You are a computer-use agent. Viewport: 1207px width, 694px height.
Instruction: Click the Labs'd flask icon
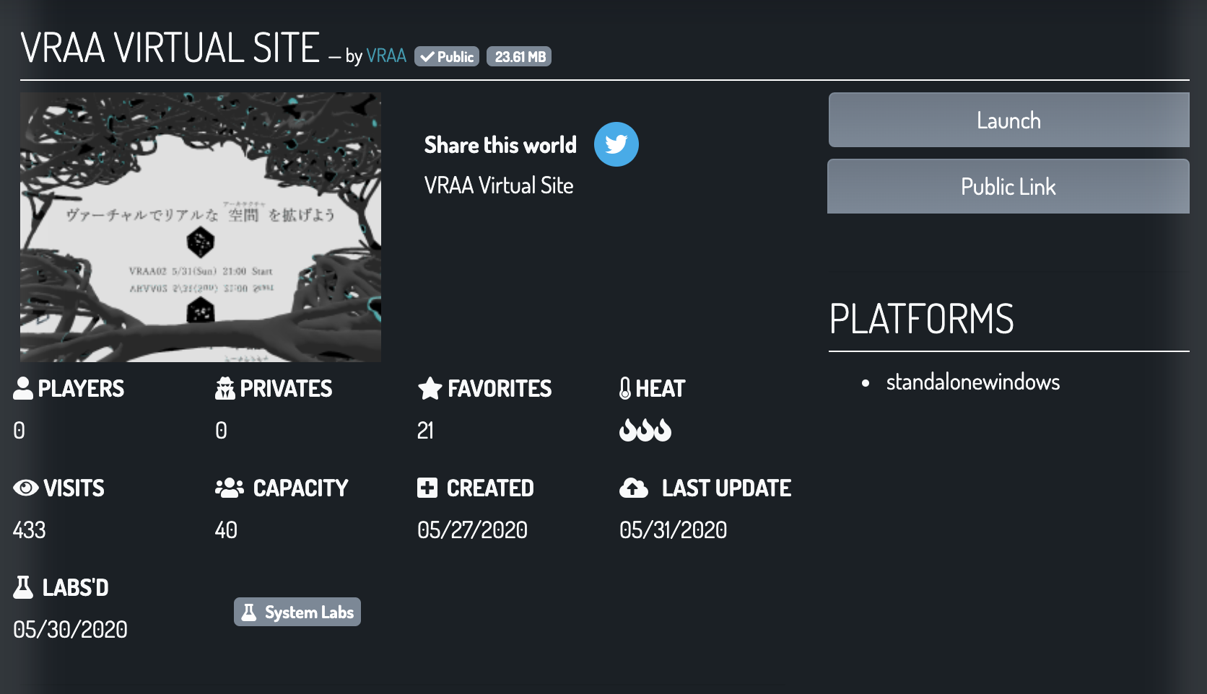tap(23, 587)
